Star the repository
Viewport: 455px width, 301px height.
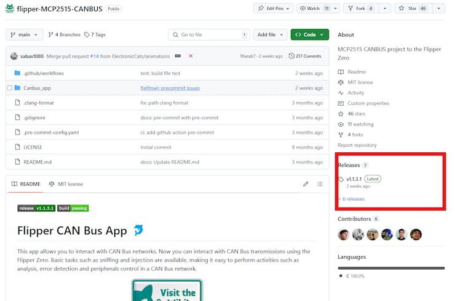pyautogui.click(x=413, y=9)
